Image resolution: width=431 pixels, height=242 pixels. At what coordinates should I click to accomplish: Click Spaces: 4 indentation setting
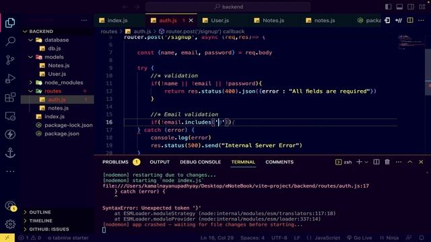[x=253, y=237]
